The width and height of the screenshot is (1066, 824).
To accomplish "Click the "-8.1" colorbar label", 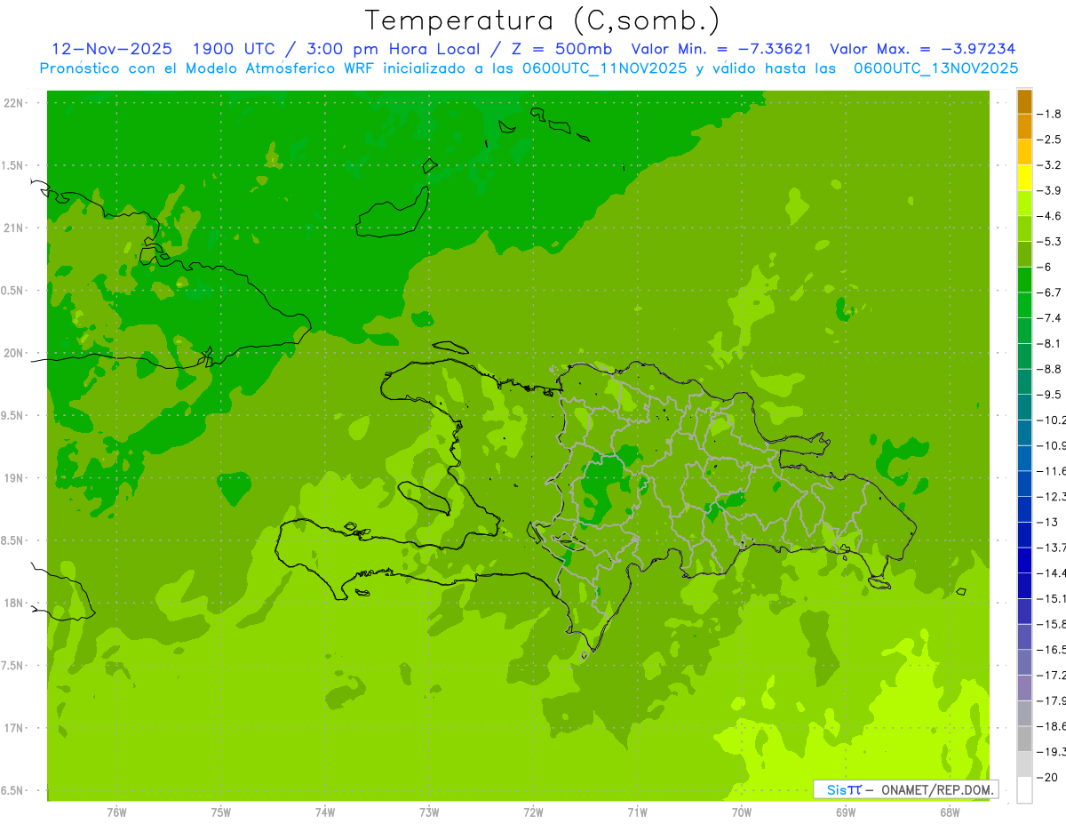I will 1050,343.
